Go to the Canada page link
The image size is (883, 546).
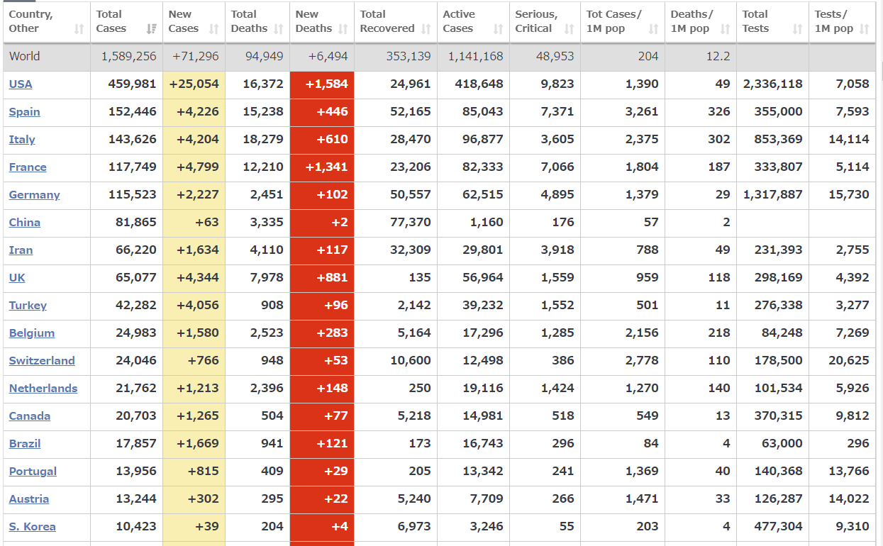[30, 416]
